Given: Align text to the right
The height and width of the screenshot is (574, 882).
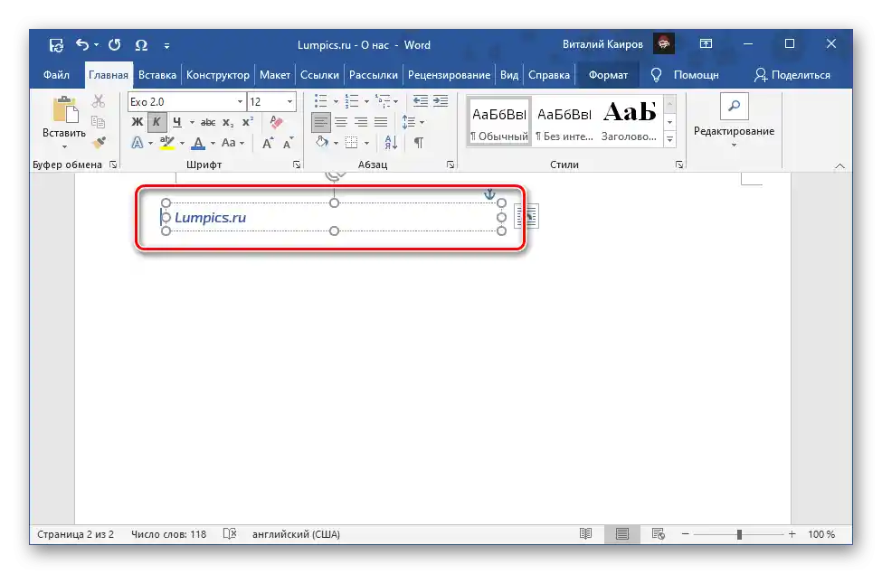Looking at the screenshot, I should pyautogui.click(x=361, y=122).
